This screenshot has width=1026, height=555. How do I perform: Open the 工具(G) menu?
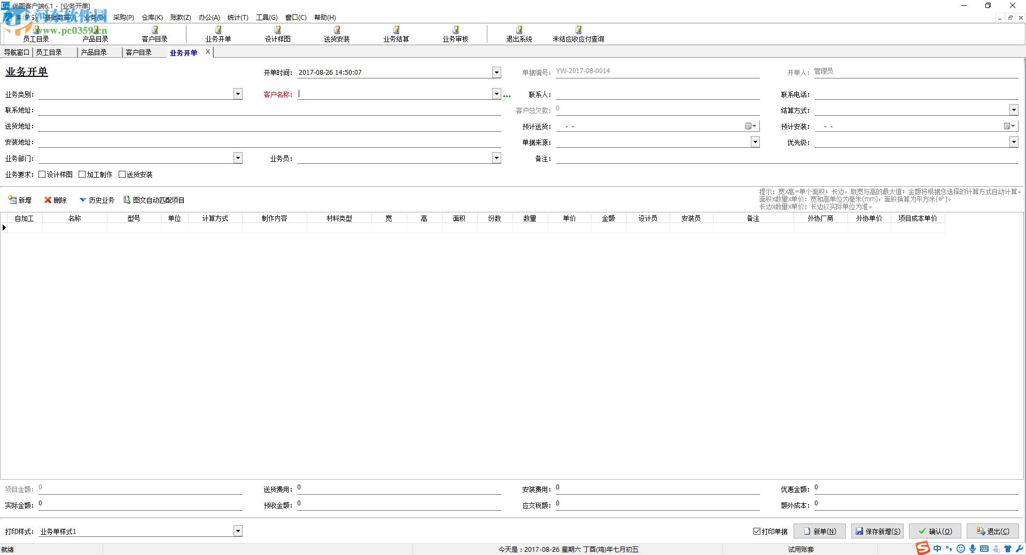(267, 18)
